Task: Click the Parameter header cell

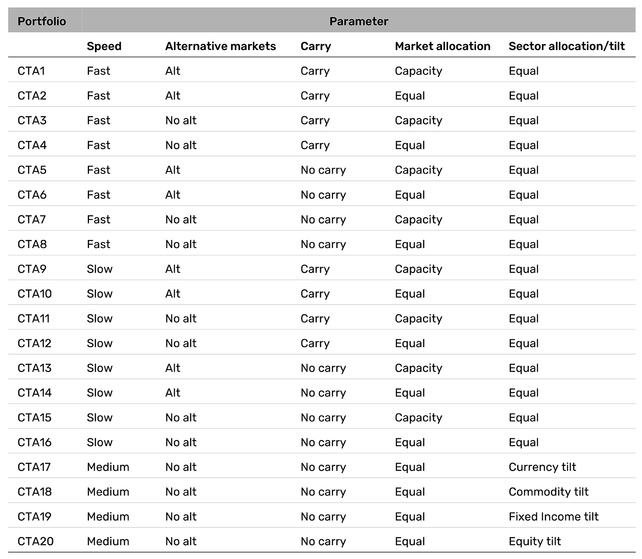Action: point(359,21)
